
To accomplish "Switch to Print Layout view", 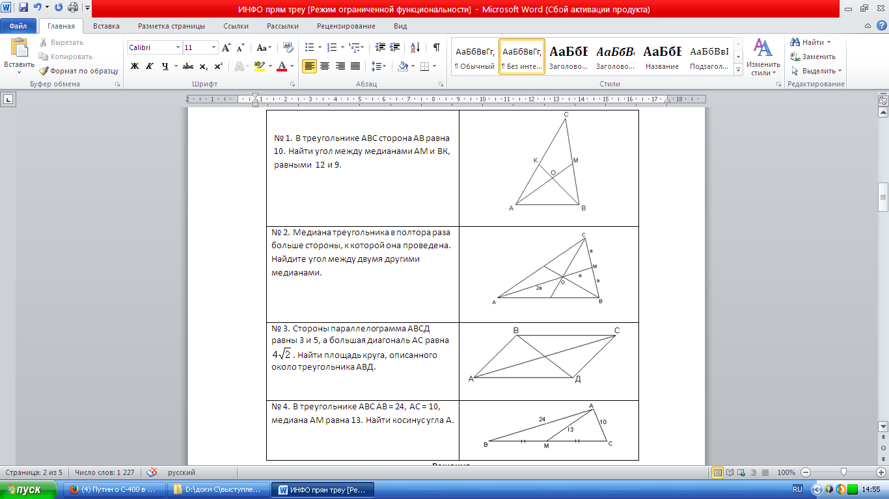I will [717, 472].
